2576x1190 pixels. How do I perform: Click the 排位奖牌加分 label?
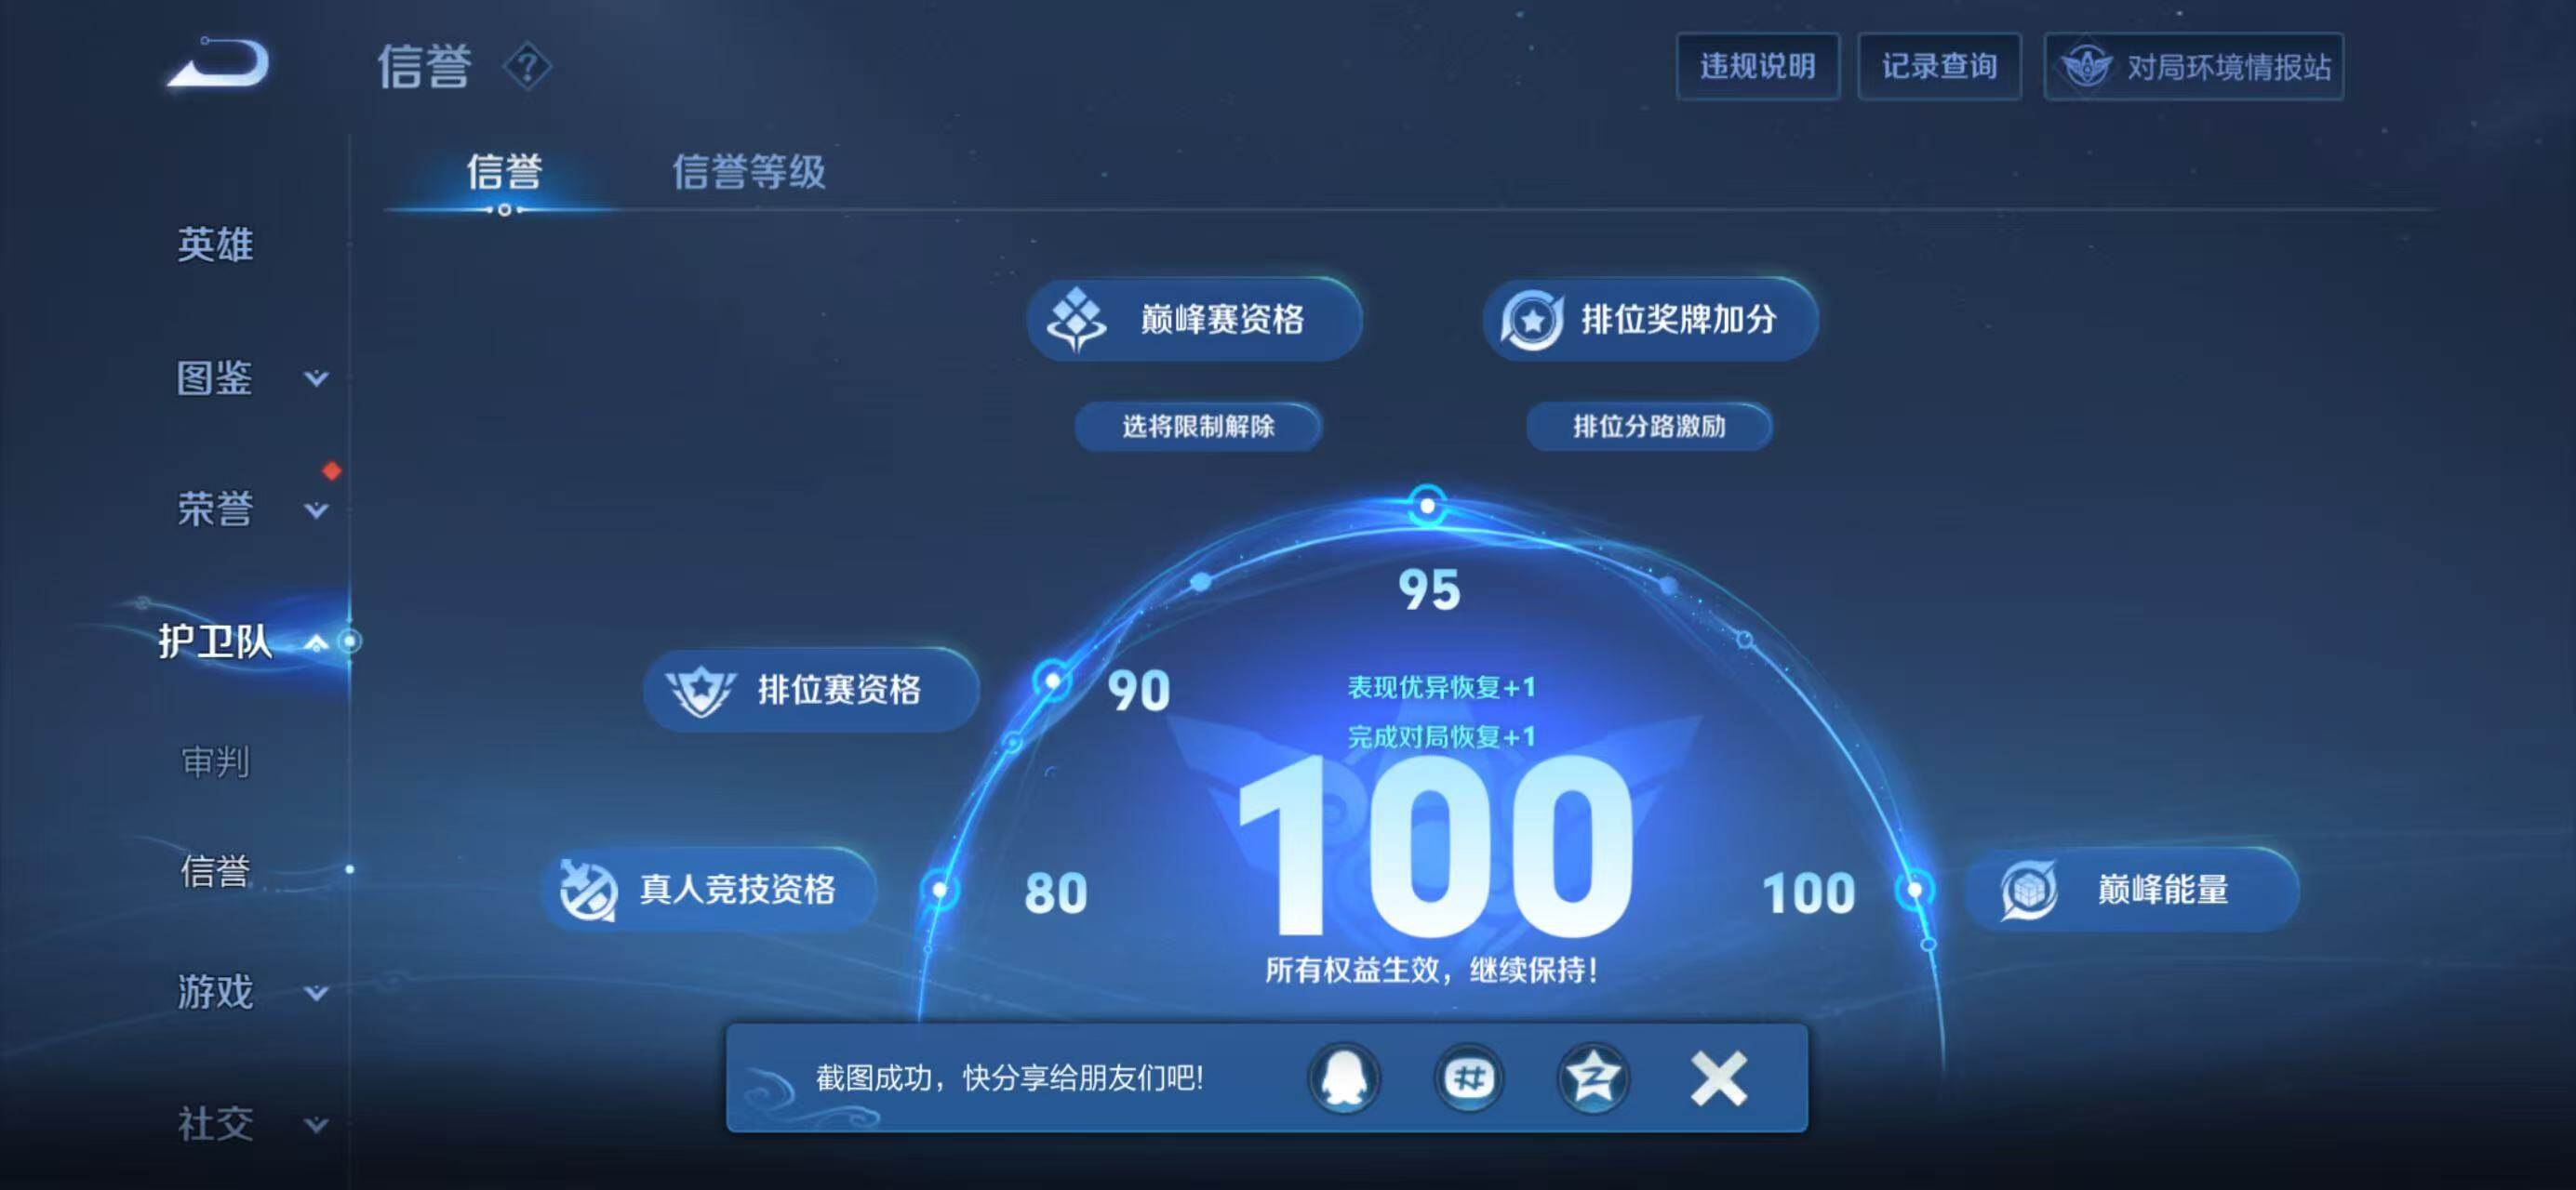pos(1678,320)
